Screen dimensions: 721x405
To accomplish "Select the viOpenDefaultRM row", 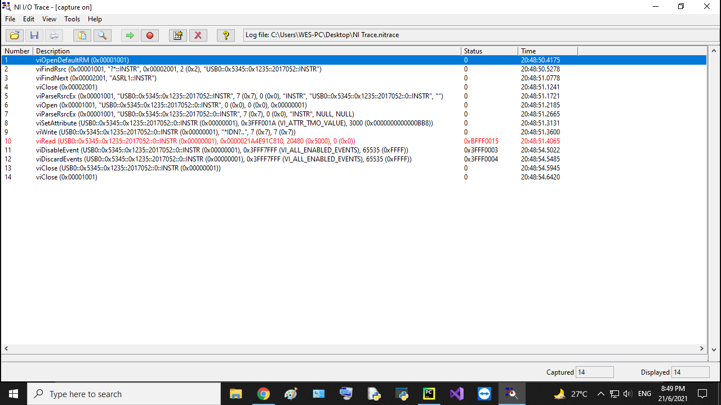I will 354,60.
